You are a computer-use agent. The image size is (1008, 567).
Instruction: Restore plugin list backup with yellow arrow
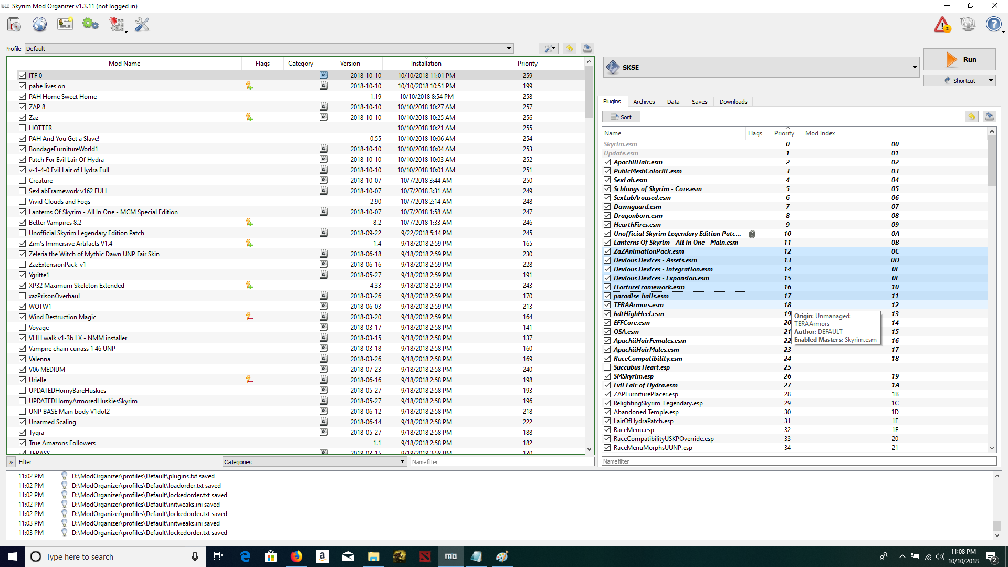pos(972,117)
